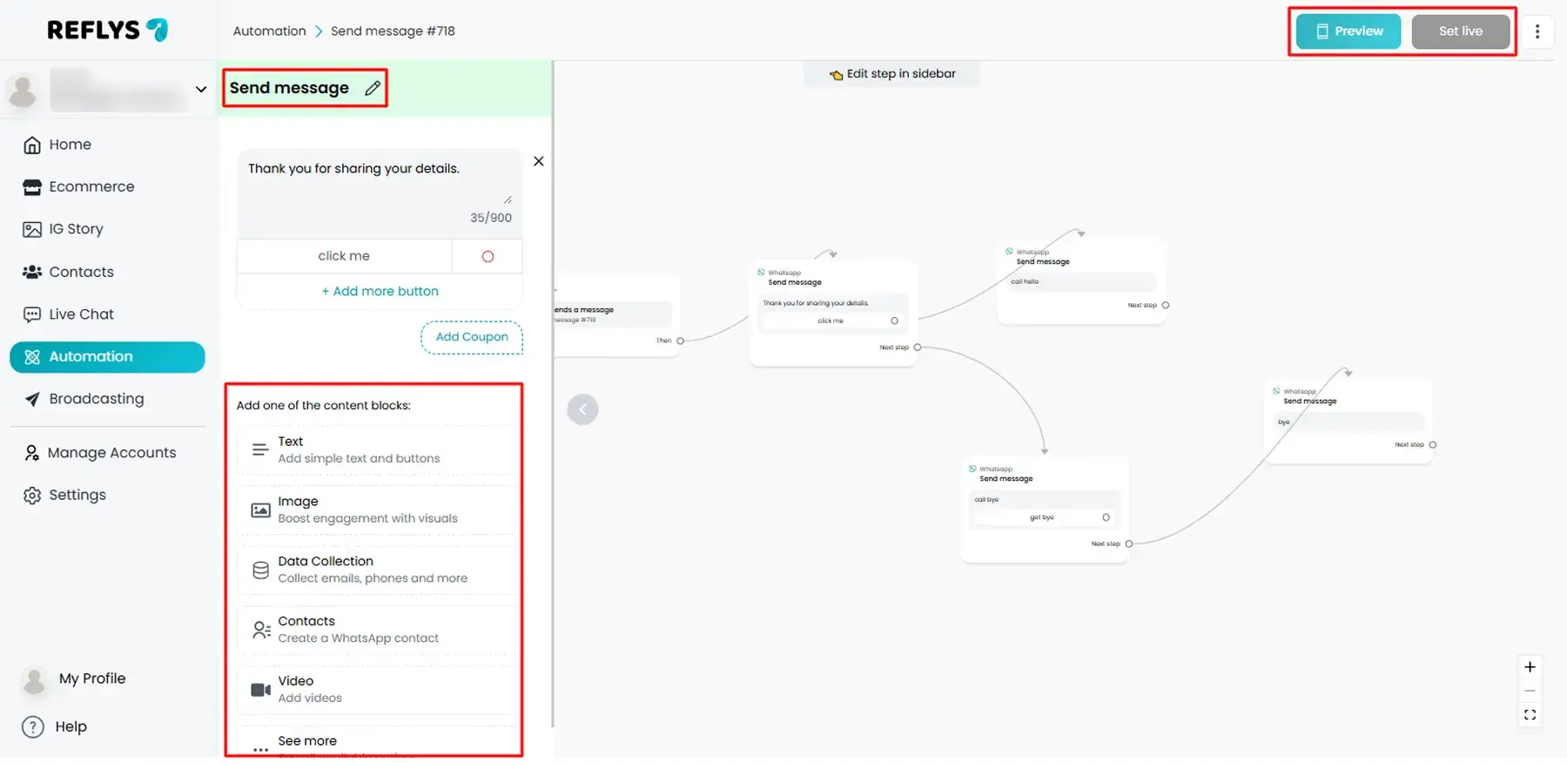
Task: Click the red circle connector on click me button
Action: (488, 257)
